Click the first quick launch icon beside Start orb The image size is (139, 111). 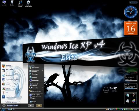click(x=9, y=109)
